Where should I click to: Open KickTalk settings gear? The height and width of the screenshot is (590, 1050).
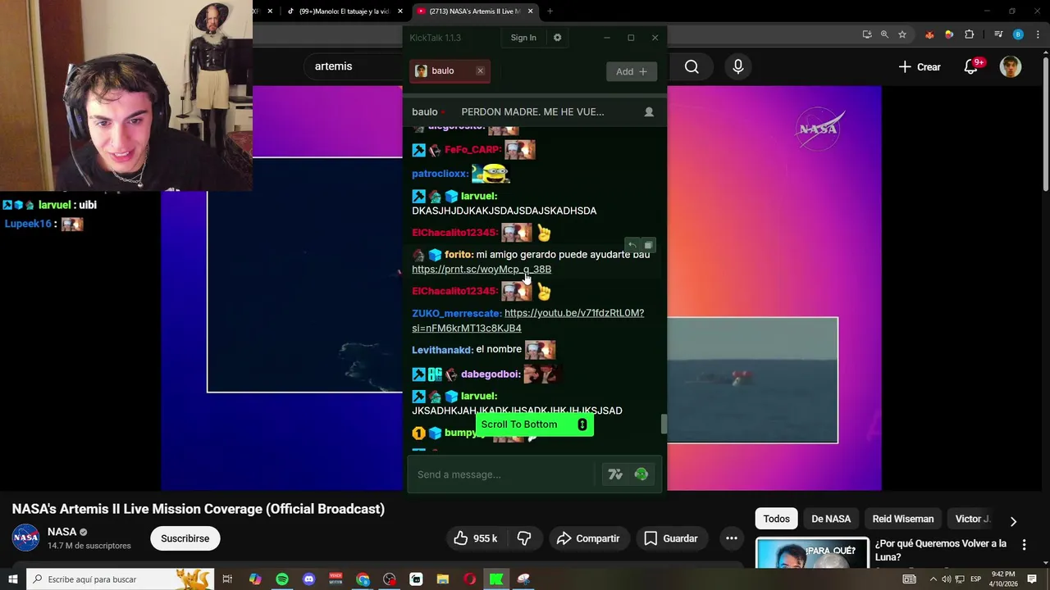click(557, 38)
